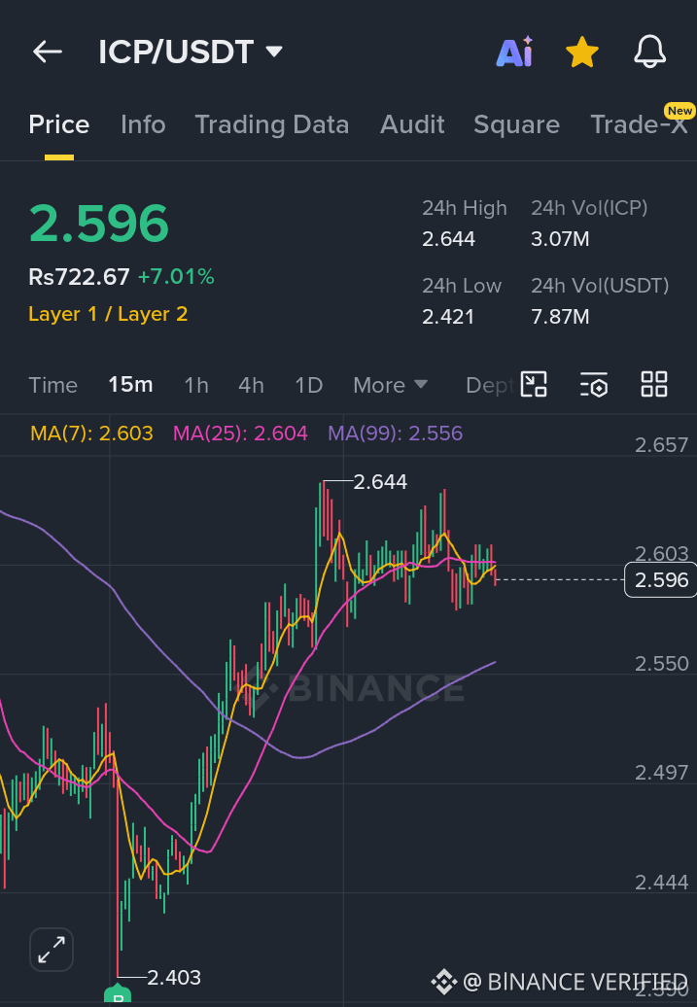Click the Rs722.67 converted price
697x1007 pixels.
[79, 277]
